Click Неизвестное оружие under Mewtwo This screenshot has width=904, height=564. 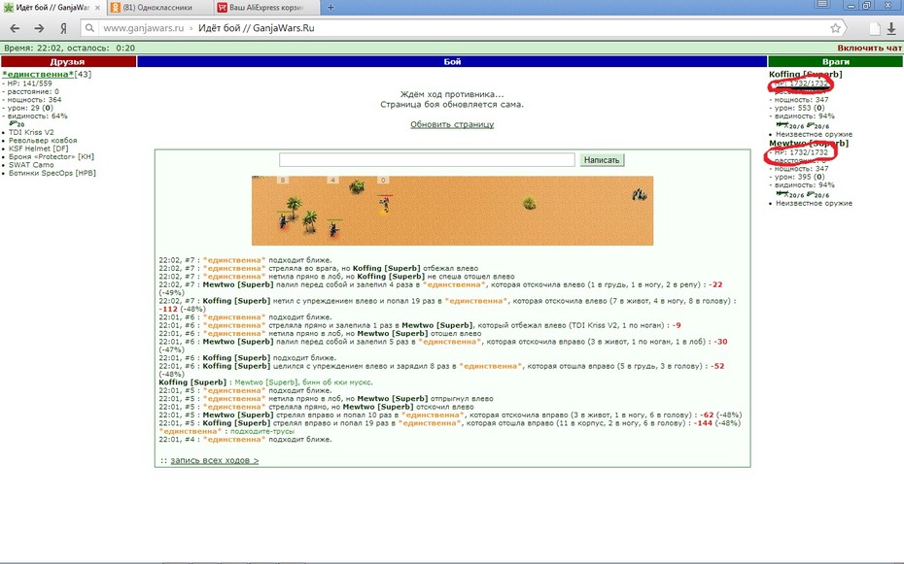click(814, 203)
